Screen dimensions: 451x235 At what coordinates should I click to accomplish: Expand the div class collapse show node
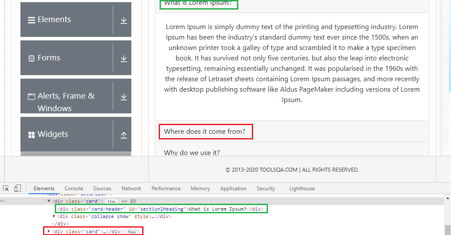pyautogui.click(x=54, y=216)
